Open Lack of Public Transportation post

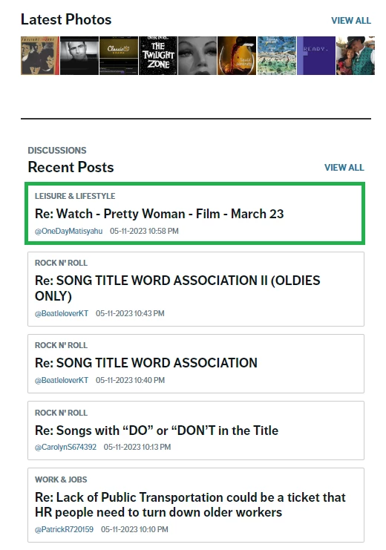pos(190,505)
